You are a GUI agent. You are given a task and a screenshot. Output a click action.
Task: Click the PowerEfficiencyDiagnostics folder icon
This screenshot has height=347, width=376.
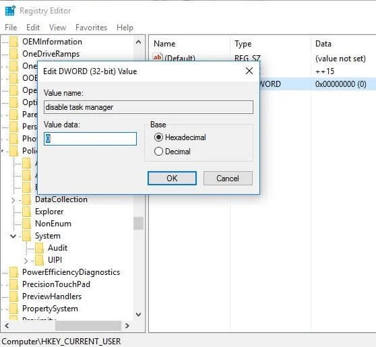point(13,272)
